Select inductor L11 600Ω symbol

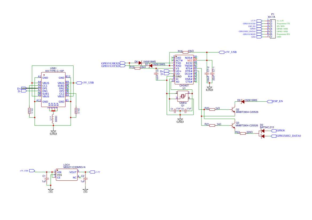53,119
